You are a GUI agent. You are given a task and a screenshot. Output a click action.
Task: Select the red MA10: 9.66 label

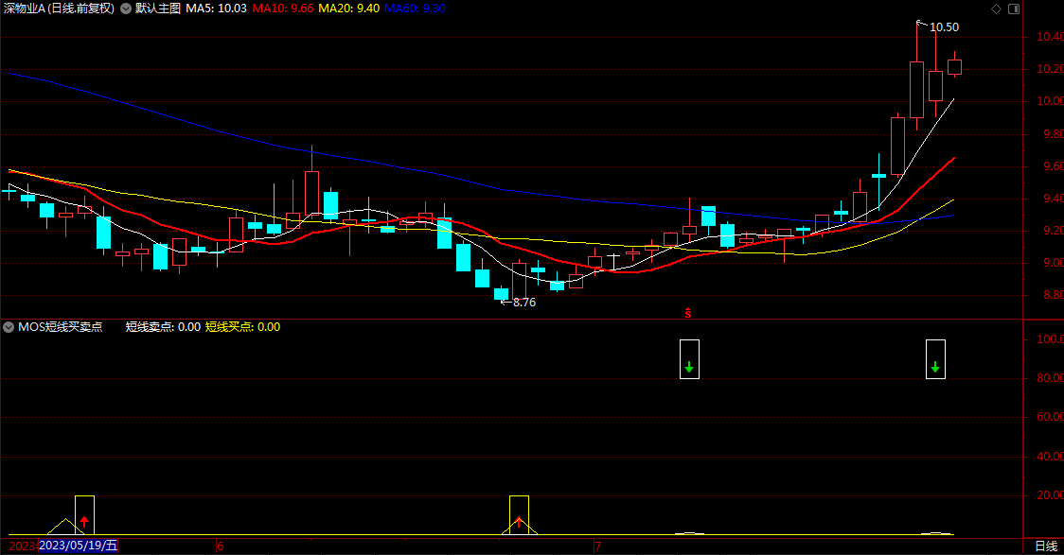pyautogui.click(x=283, y=9)
